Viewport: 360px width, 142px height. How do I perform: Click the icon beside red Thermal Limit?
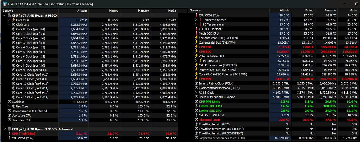tap(196, 120)
